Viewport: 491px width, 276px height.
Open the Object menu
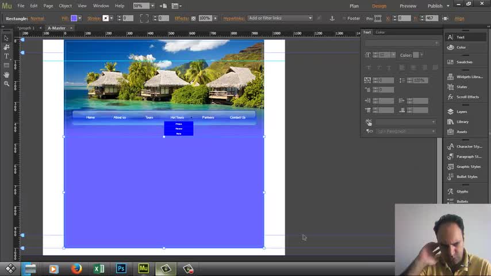[x=65, y=6]
